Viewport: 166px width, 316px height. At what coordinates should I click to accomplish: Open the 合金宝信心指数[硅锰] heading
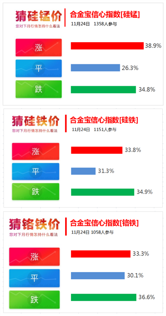(105, 15)
